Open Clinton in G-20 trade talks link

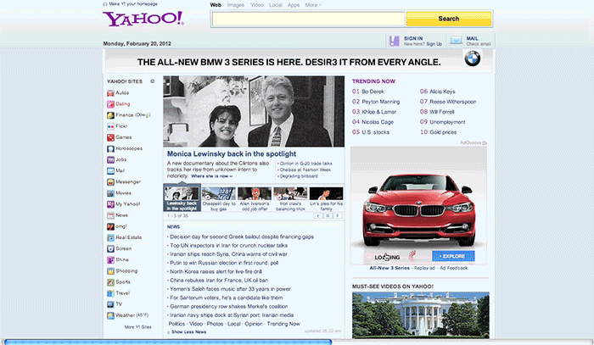[305, 164]
